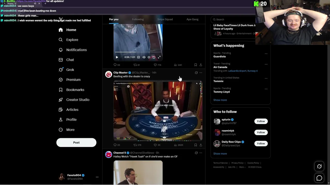Open Bookmarks in the sidebar

[71, 90]
